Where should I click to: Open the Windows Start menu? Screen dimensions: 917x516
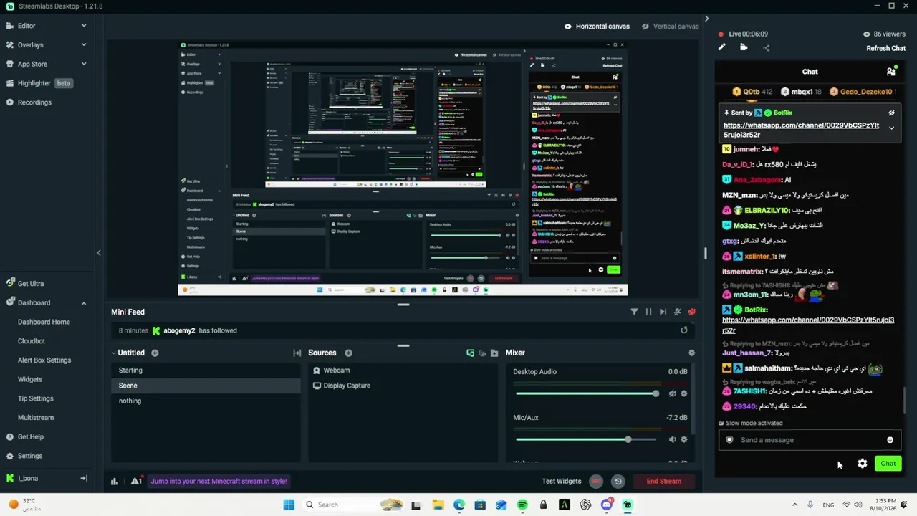click(x=289, y=505)
